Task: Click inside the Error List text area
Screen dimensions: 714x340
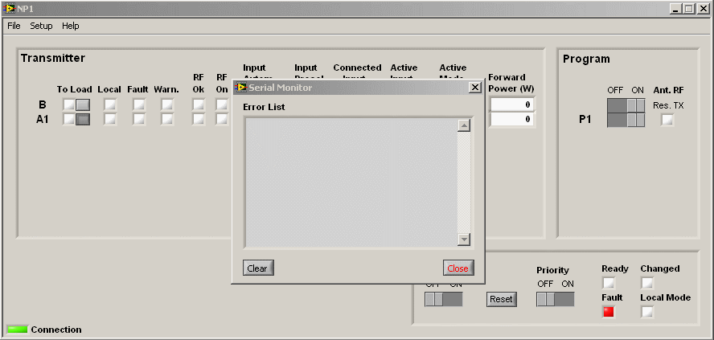Action: (351, 182)
